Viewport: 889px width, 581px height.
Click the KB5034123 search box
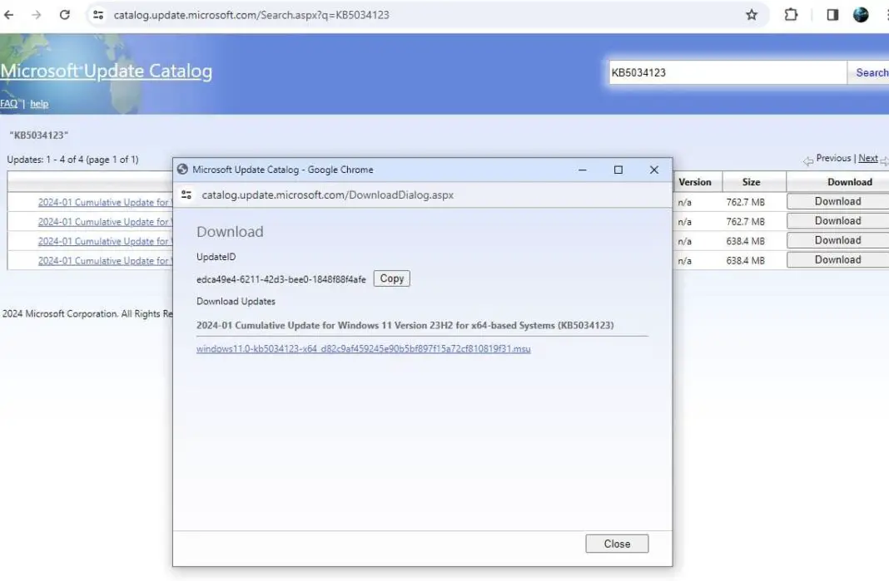click(x=726, y=72)
